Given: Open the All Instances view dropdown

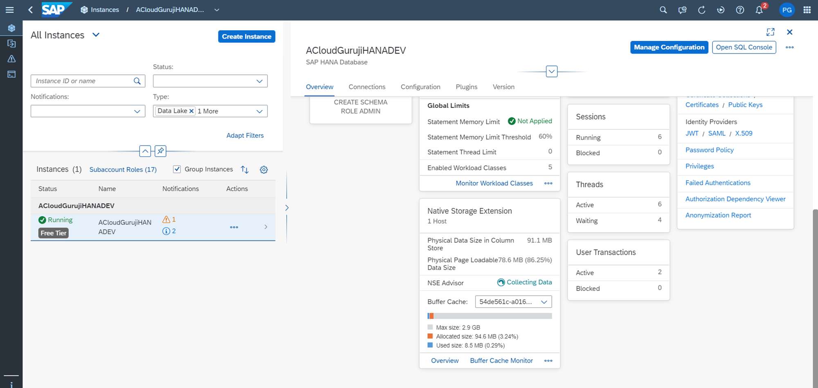Looking at the screenshot, I should pos(96,35).
